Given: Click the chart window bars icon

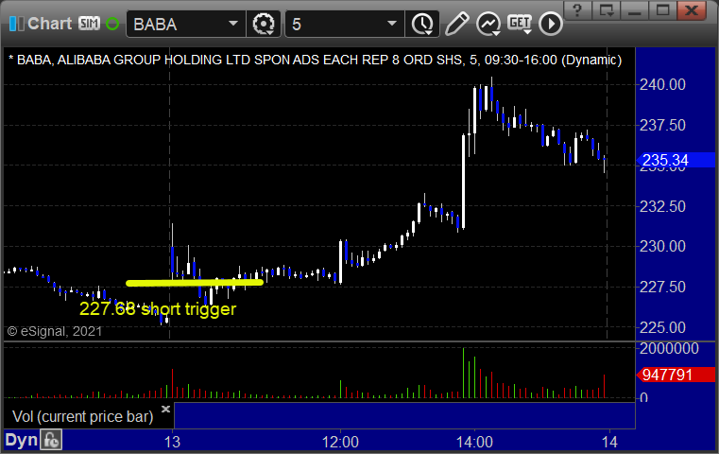Looking at the screenshot, I should pos(16,24).
